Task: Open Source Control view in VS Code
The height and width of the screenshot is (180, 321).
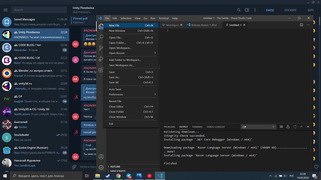Action: tap(101, 48)
